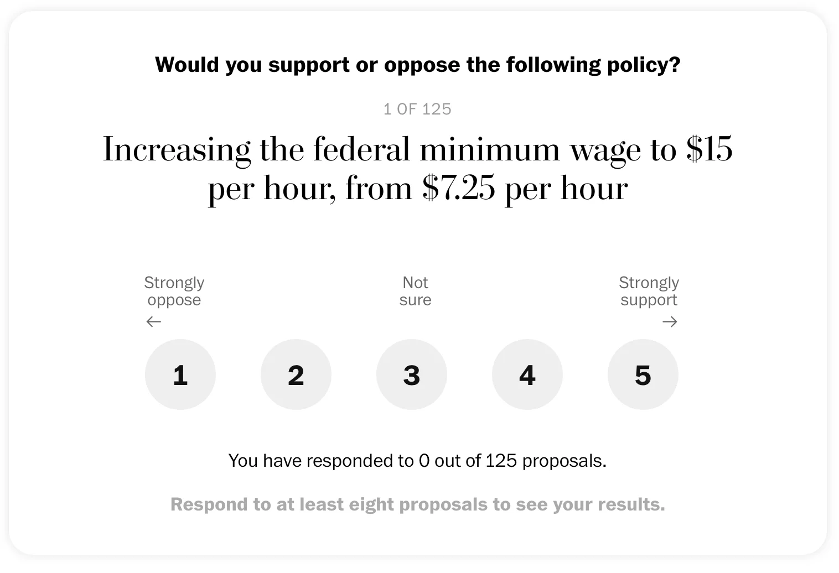Choose rating 5 to strongly support
This screenshot has width=839, height=573.
pos(643,375)
